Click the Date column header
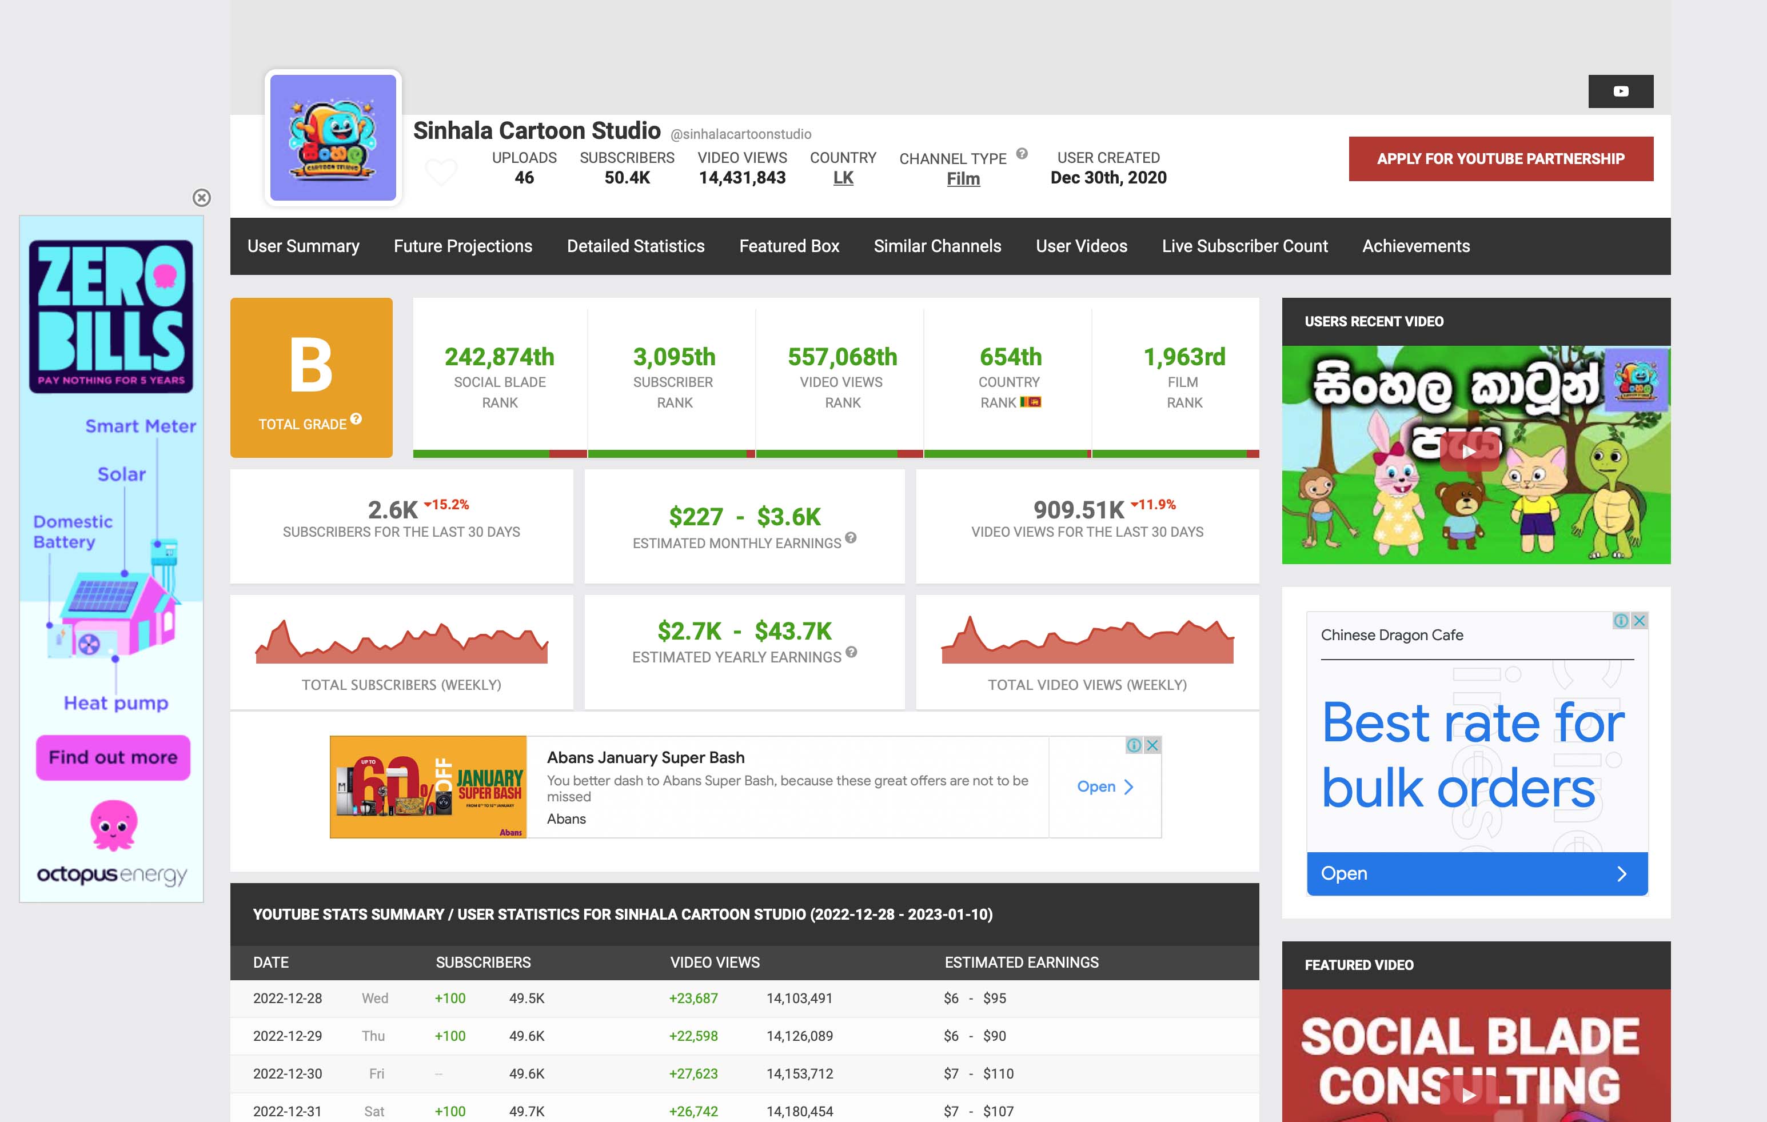This screenshot has width=1767, height=1122. click(271, 962)
